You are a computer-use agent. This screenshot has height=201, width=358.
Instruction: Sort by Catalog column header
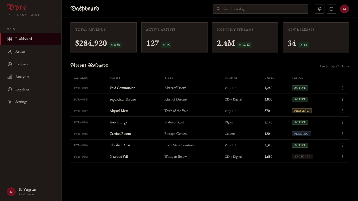pos(81,78)
